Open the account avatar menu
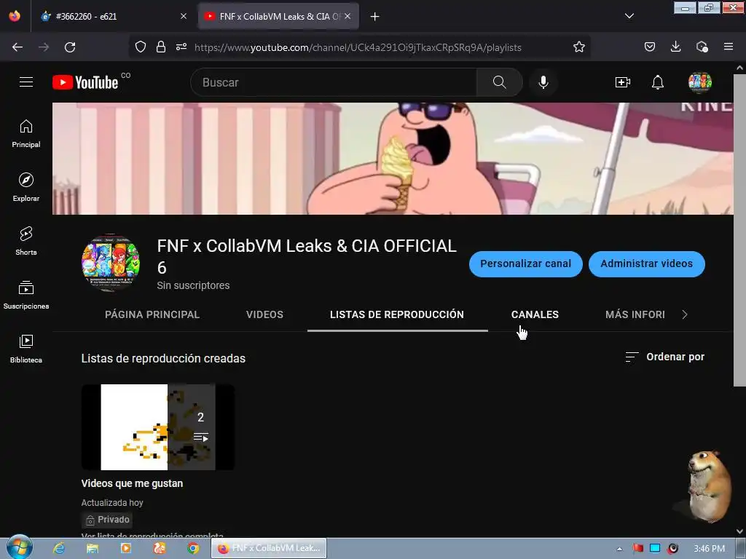The height and width of the screenshot is (559, 746). (700, 82)
